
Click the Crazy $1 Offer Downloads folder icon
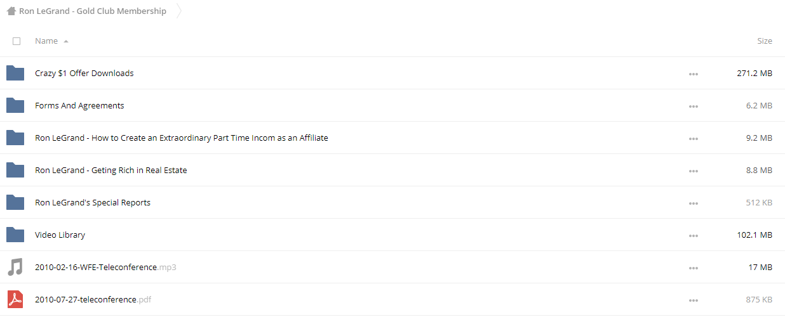15,73
